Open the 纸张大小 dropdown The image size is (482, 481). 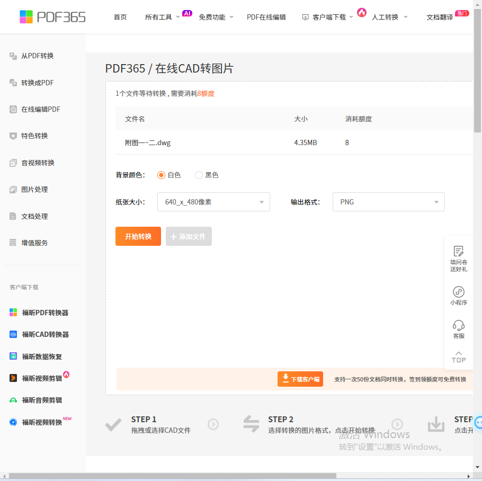(213, 202)
